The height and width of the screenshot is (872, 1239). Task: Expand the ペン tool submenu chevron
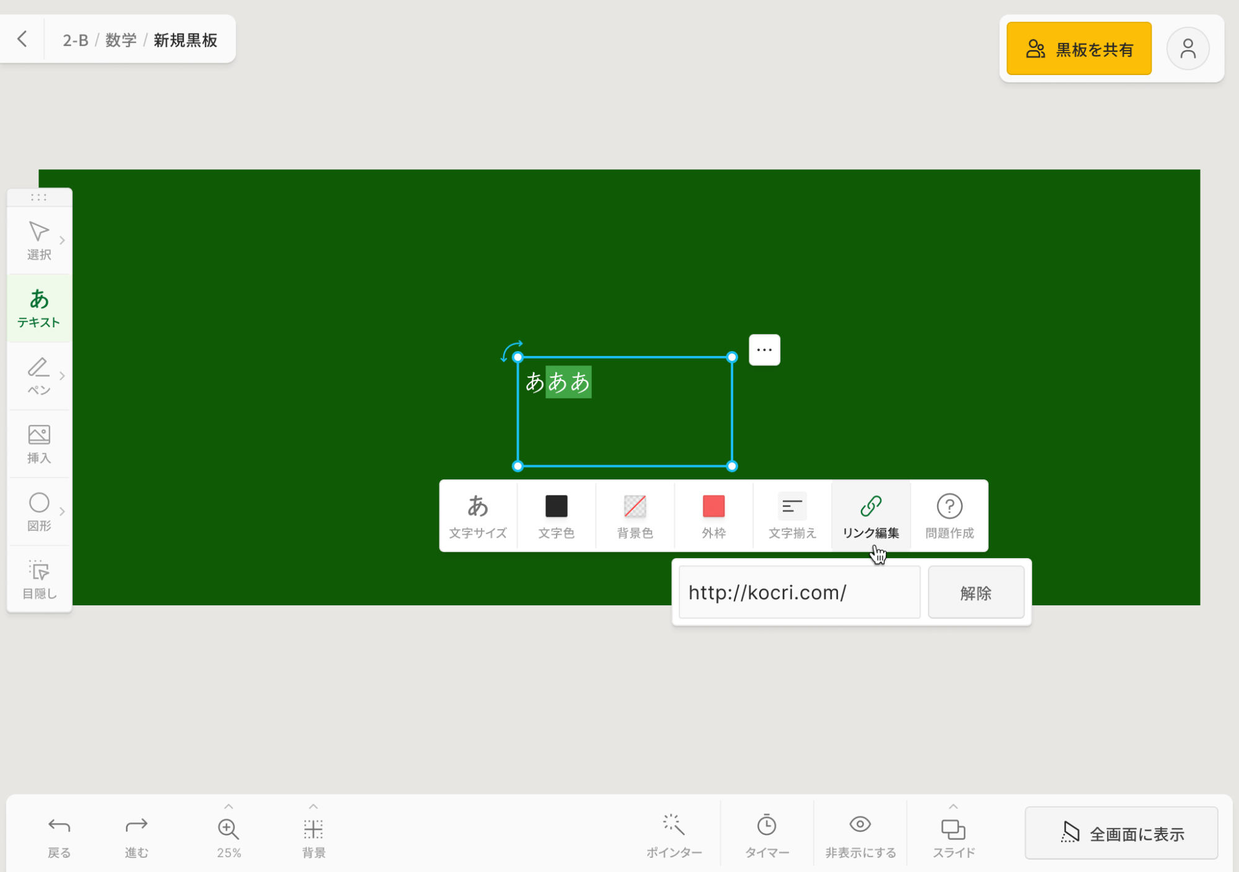[62, 376]
